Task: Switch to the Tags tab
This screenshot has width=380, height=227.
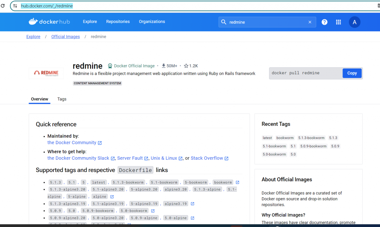Action: (x=62, y=99)
